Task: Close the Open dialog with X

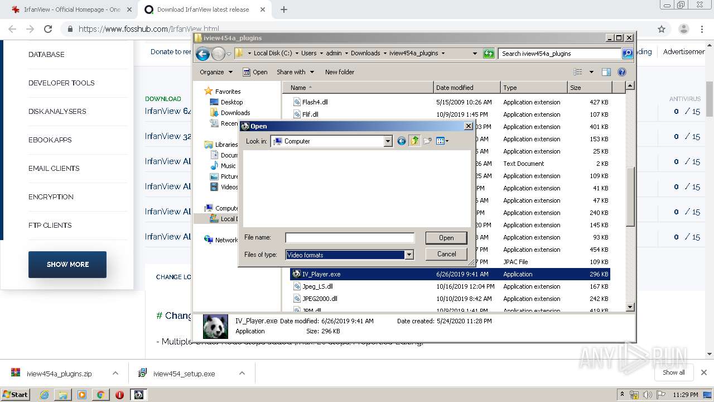Action: (x=469, y=126)
